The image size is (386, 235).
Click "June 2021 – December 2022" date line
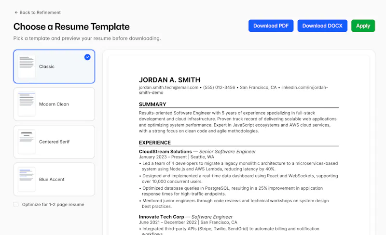click(x=167, y=222)
